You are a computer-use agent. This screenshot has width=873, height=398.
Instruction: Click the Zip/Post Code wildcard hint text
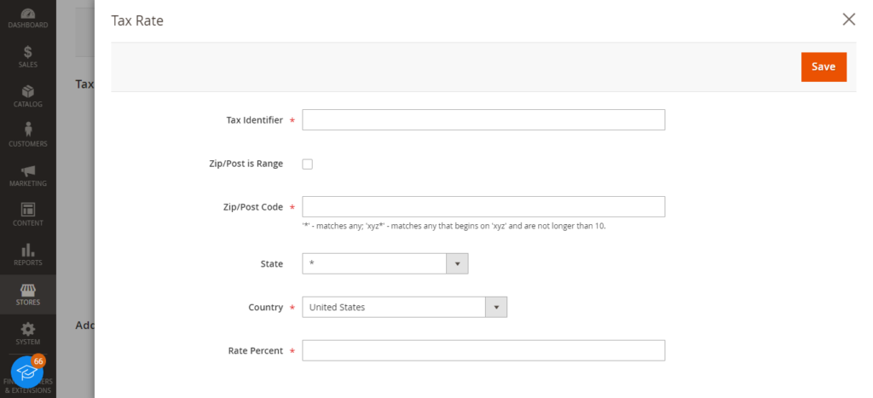pos(454,227)
